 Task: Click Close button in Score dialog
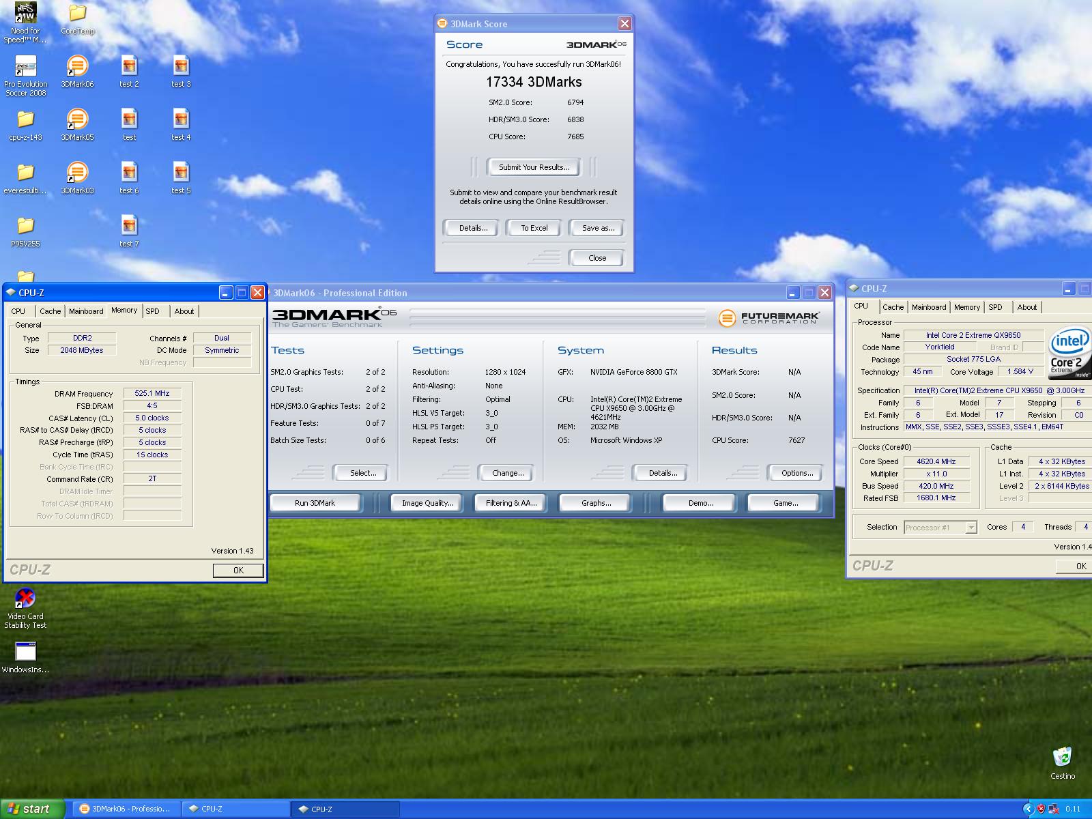point(597,258)
